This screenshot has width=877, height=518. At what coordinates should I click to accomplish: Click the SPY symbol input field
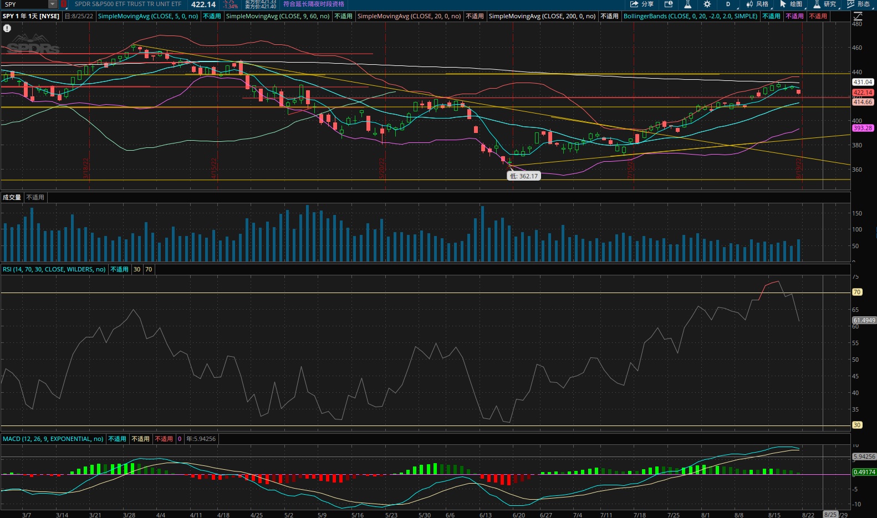coord(26,4)
